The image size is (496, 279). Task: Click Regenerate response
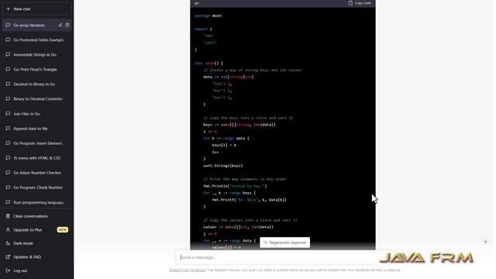click(284, 243)
